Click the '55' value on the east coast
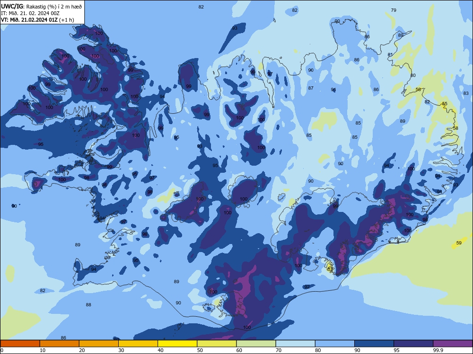This screenshot has width=473, height=354. (445, 104)
